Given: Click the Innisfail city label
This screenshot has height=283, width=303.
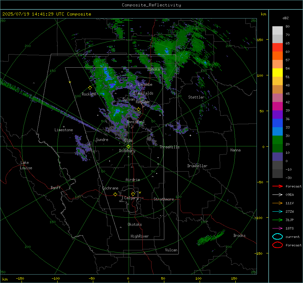Looking at the screenshot, I should pyautogui.click(x=136, y=122).
